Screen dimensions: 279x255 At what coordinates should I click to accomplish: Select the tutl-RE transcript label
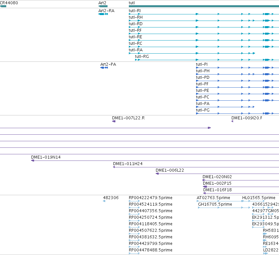tap(135, 37)
